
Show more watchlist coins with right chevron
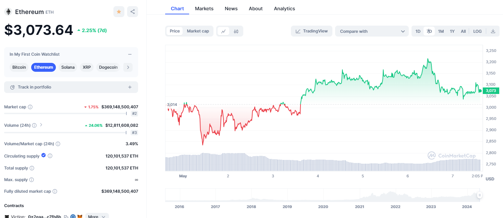[128, 67]
